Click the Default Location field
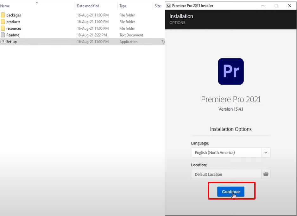Screen dimensions: 297x216 click(x=226, y=174)
